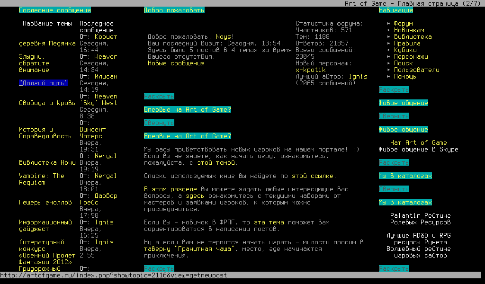Open Поиск from the navigation list
This screenshot has height=284, width=485.
(x=403, y=63)
